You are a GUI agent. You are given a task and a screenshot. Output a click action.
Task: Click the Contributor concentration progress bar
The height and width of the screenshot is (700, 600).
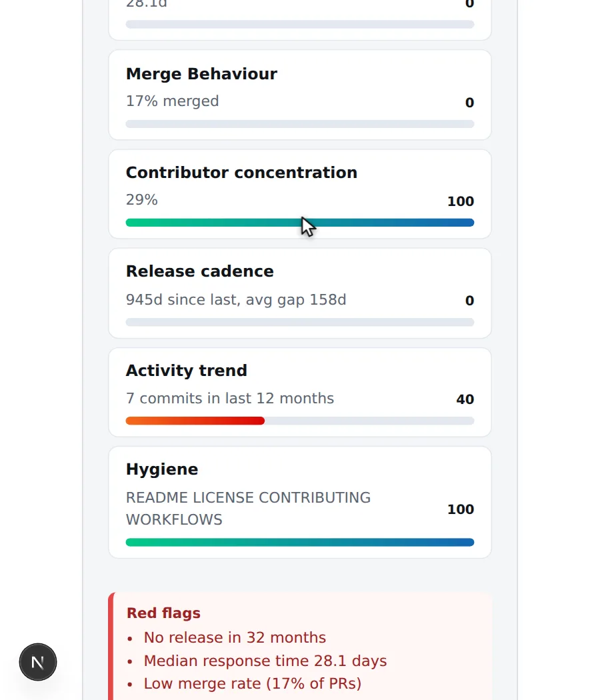pyautogui.click(x=300, y=223)
